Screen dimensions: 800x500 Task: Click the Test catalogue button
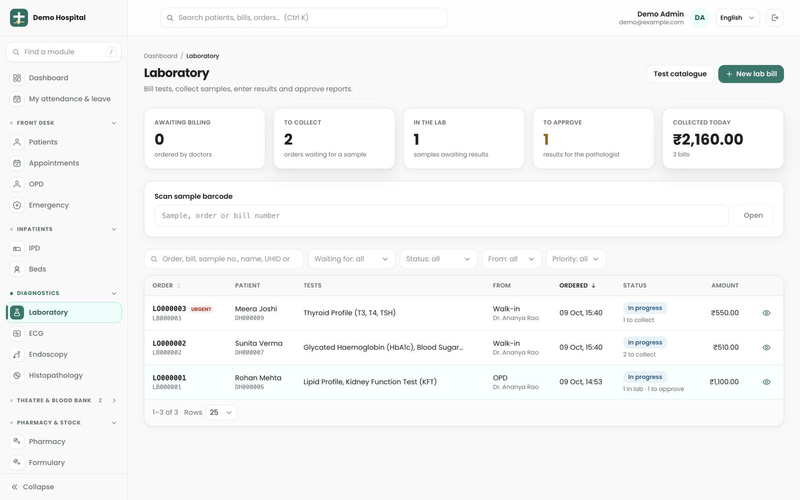(680, 74)
